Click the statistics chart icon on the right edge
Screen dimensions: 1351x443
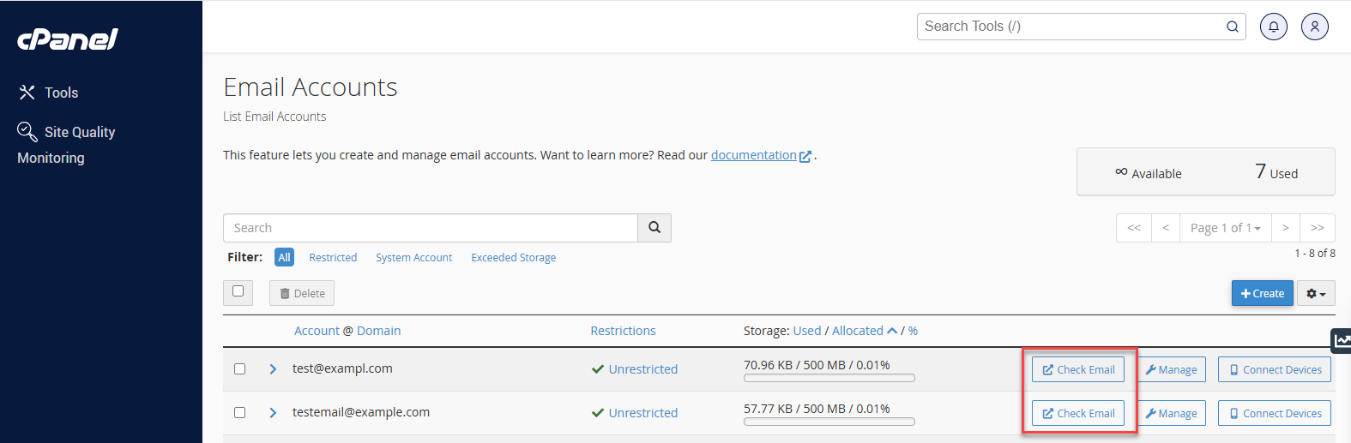click(x=1342, y=341)
